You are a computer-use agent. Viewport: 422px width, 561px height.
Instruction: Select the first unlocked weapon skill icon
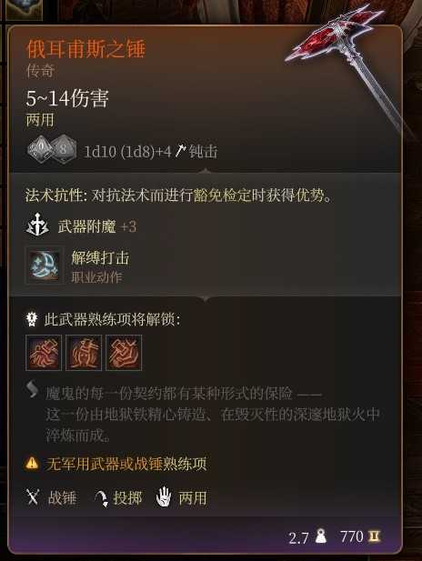(44, 353)
